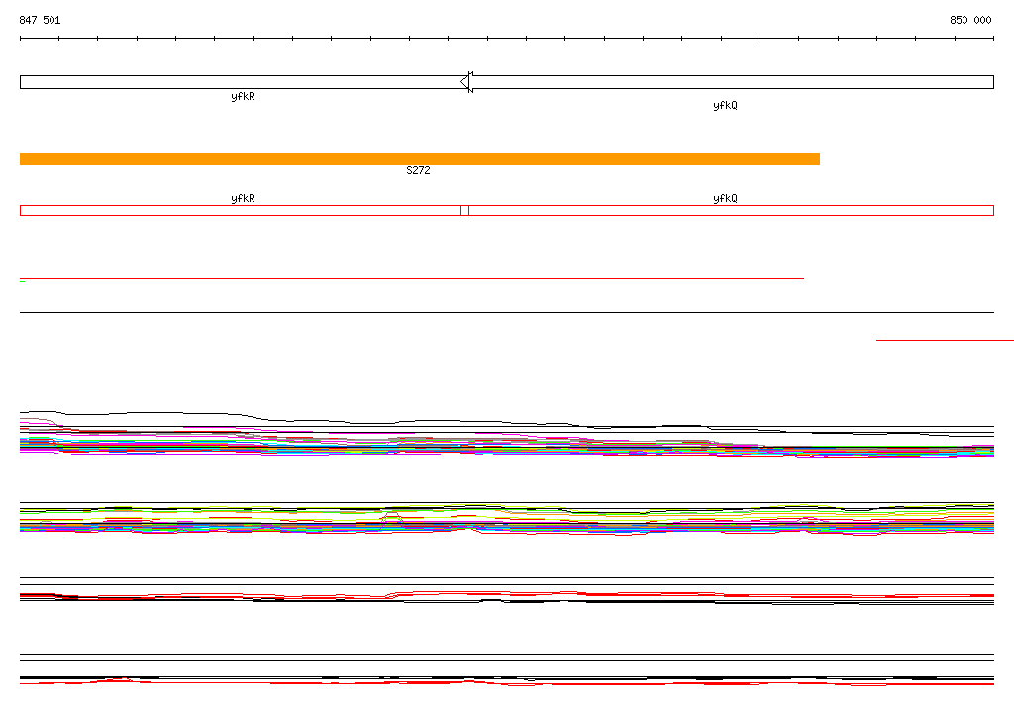Screen dimensions: 1014x707
Task: Click the yfkR label under the black gene arrow
Action: click(x=244, y=96)
